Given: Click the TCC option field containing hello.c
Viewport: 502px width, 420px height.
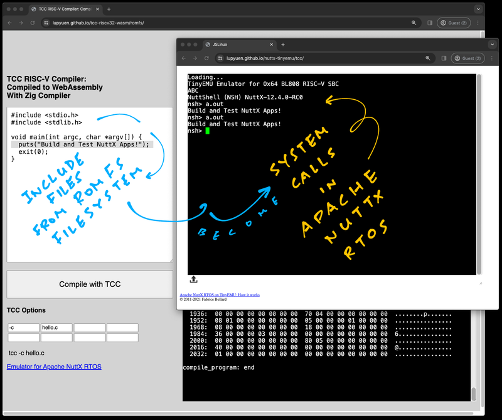Looking at the screenshot, I should tap(56, 328).
